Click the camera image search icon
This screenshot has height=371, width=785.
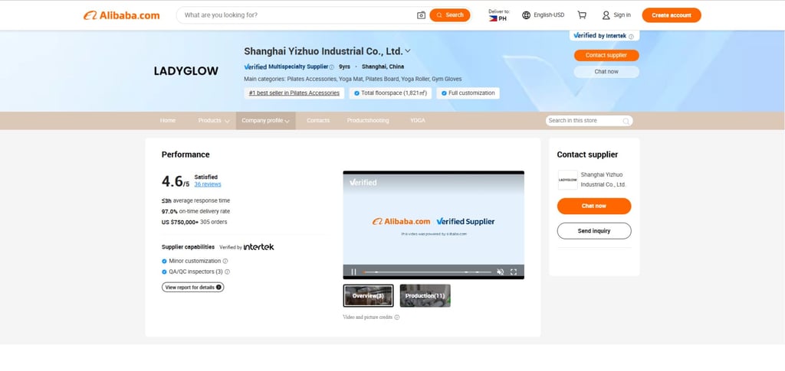(421, 15)
